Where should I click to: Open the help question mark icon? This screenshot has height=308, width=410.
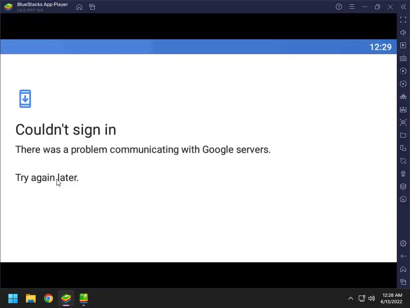(x=339, y=7)
